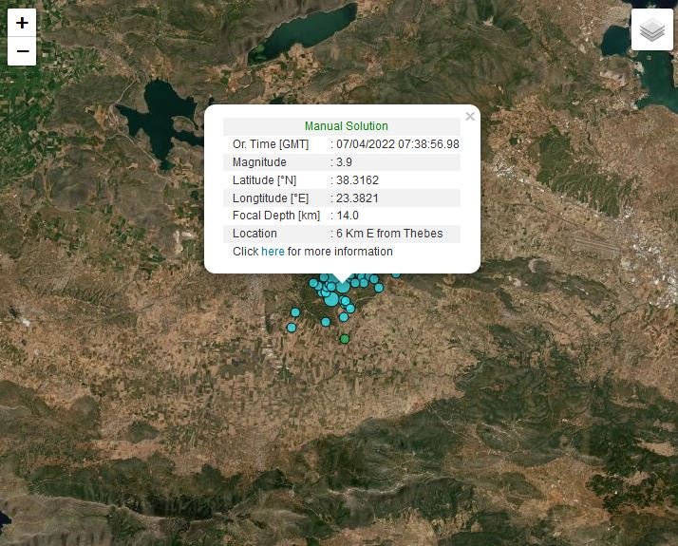This screenshot has height=546, width=678.
Task: Click the 'Or. Time [GMT]' label
Action: click(271, 144)
